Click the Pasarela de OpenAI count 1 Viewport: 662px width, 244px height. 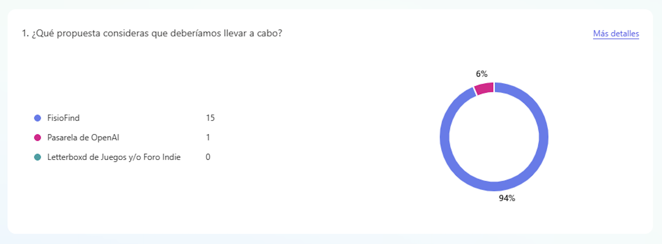pyautogui.click(x=208, y=138)
